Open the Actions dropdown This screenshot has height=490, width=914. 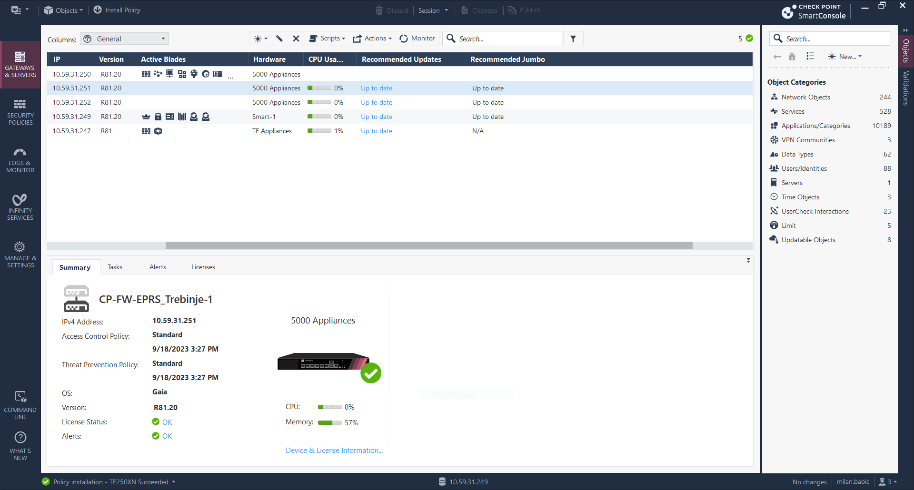coord(372,39)
